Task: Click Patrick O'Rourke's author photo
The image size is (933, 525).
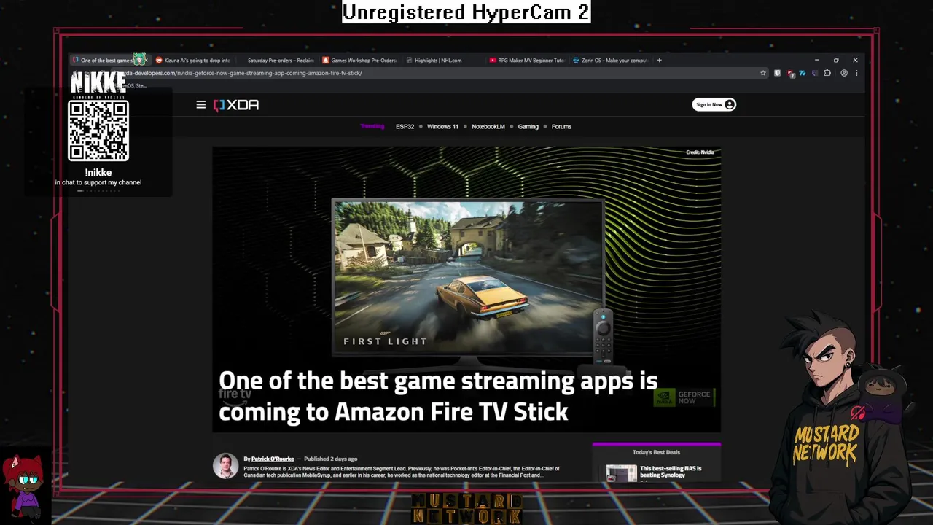Action: 225,465
